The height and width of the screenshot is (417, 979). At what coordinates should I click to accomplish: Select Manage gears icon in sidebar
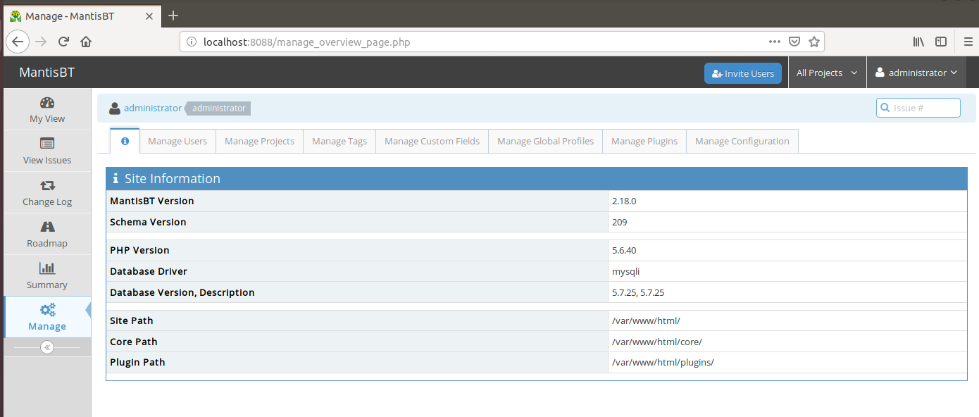point(47,310)
